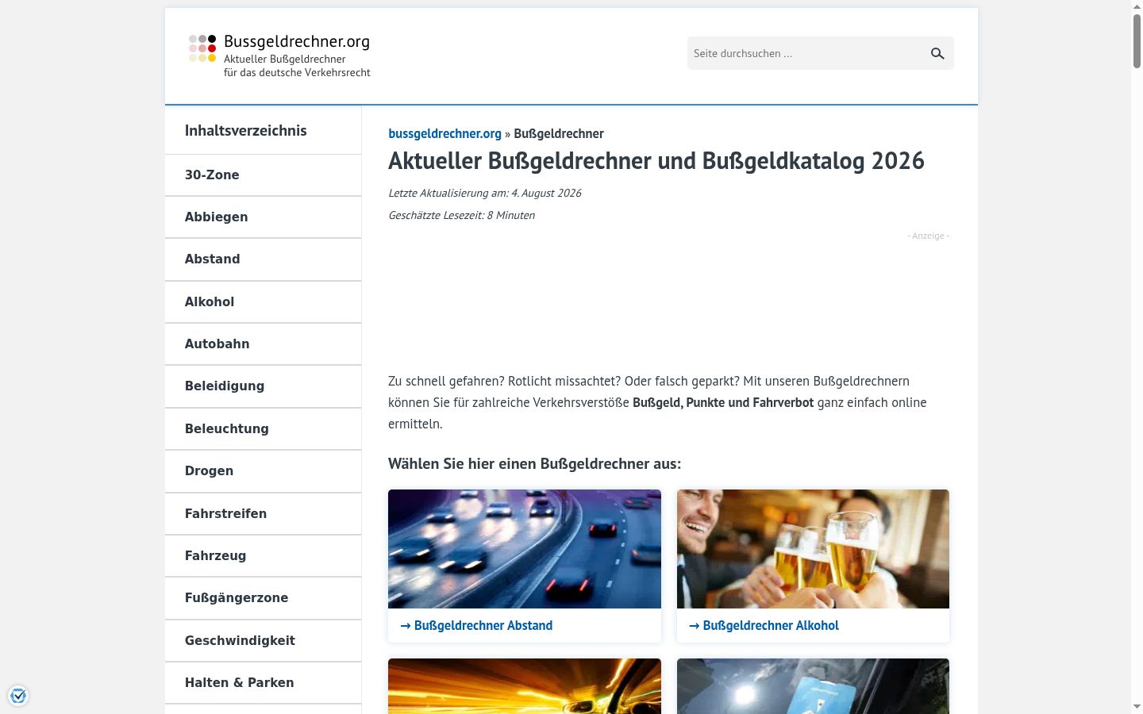The width and height of the screenshot is (1143, 714).
Task: Select Fahrzeug in the sidebar
Action: click(x=263, y=556)
